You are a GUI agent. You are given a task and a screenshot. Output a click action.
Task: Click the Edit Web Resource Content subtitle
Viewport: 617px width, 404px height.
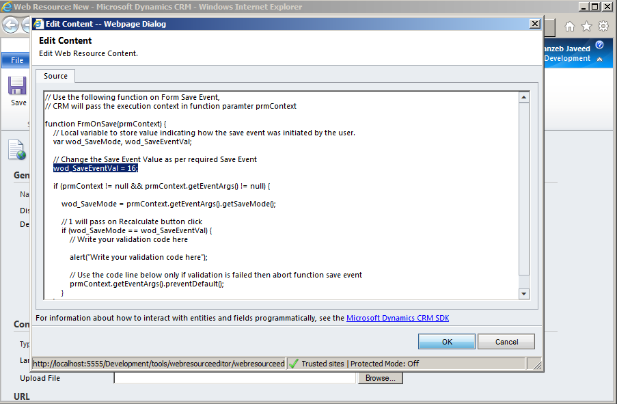click(x=89, y=53)
